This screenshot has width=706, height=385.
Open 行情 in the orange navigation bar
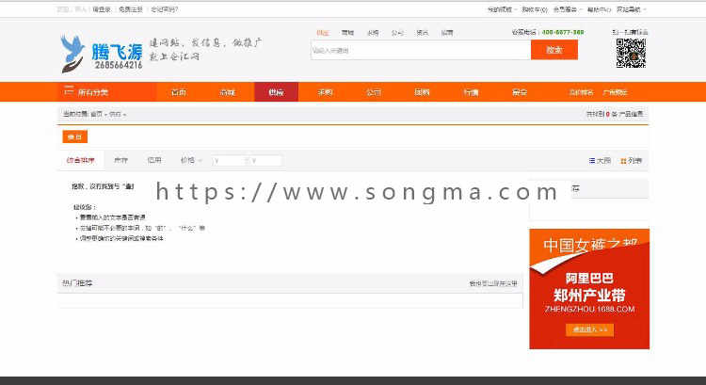pos(471,92)
